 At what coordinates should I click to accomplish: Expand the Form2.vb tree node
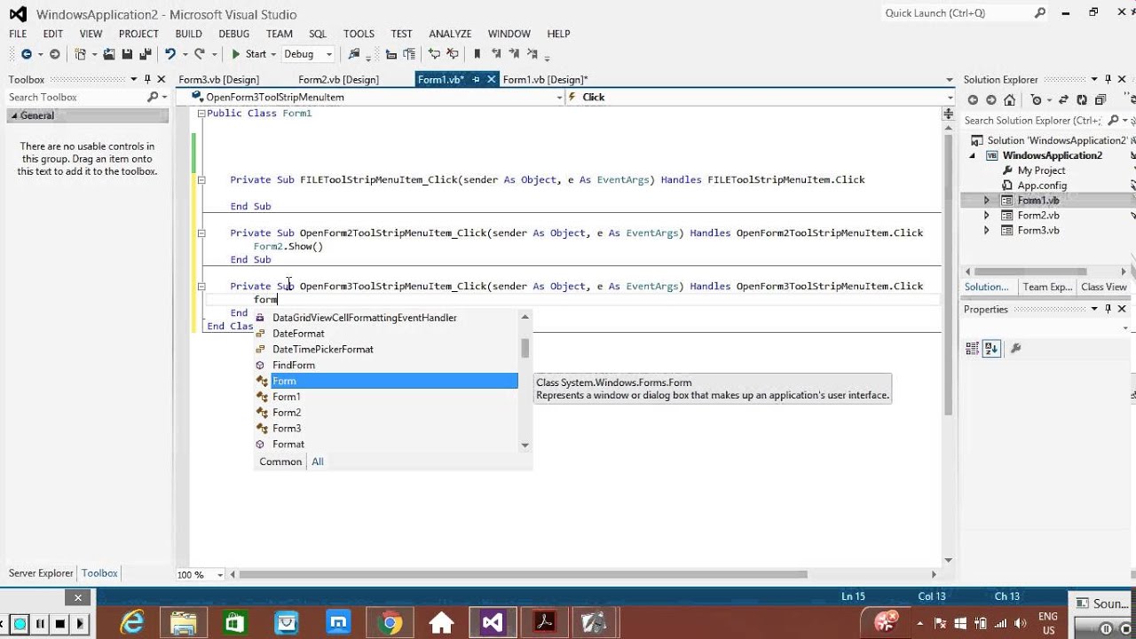986,216
